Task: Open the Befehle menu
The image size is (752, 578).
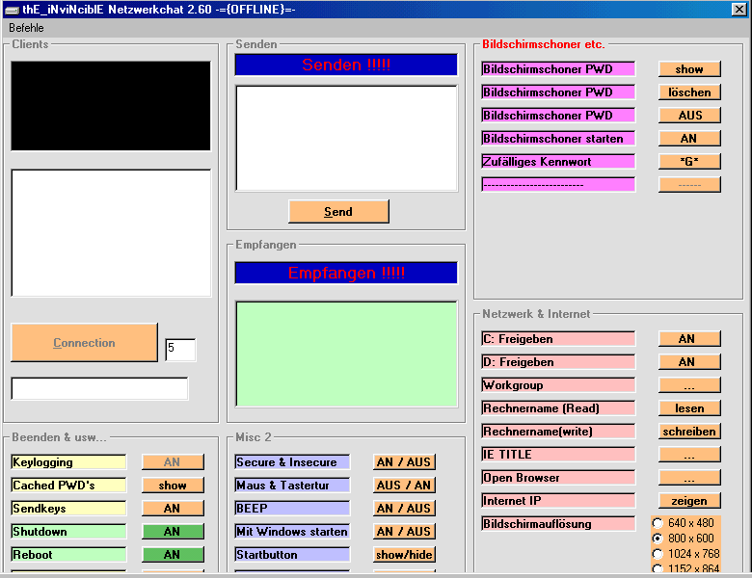Action: click(26, 28)
